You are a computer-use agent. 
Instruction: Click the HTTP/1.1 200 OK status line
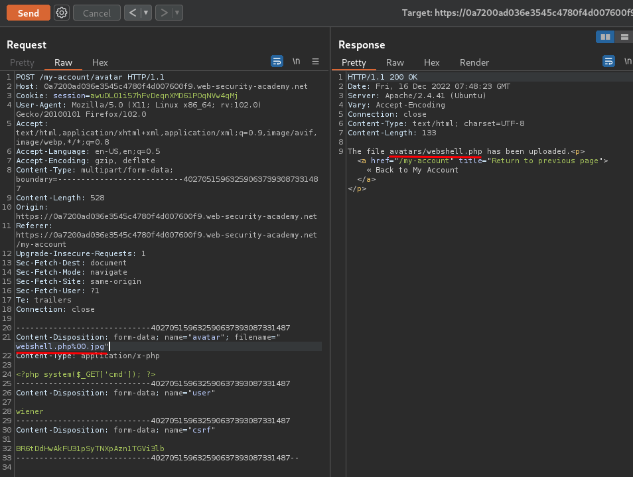point(383,77)
